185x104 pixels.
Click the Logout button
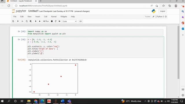162,11
